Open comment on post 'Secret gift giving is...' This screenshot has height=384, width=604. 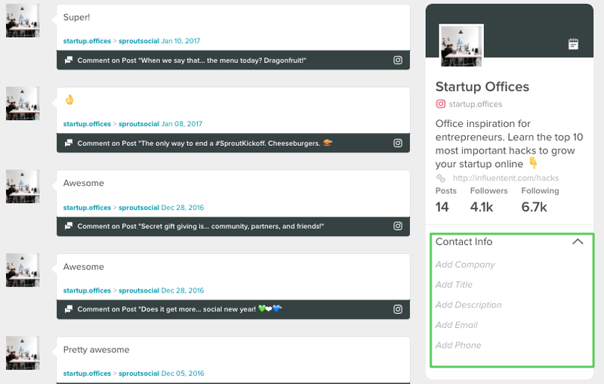201,226
